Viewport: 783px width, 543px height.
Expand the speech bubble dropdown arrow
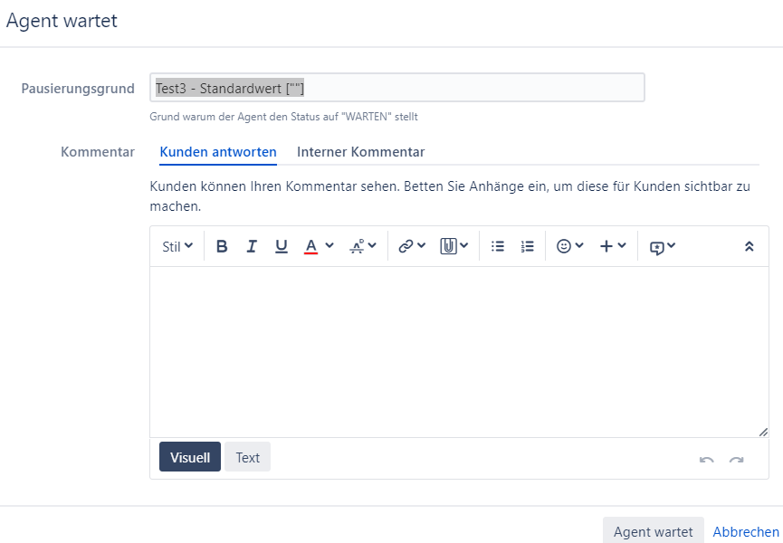[671, 245]
